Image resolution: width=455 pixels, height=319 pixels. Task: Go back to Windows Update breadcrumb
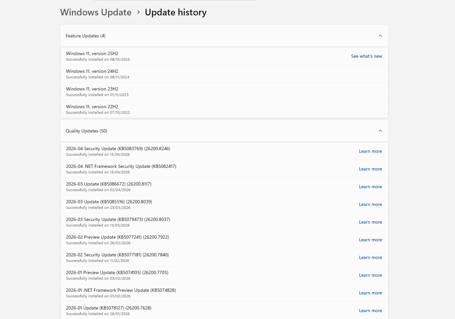tap(96, 12)
